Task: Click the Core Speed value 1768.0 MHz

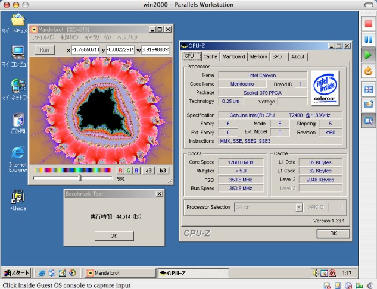Action: 241,162
